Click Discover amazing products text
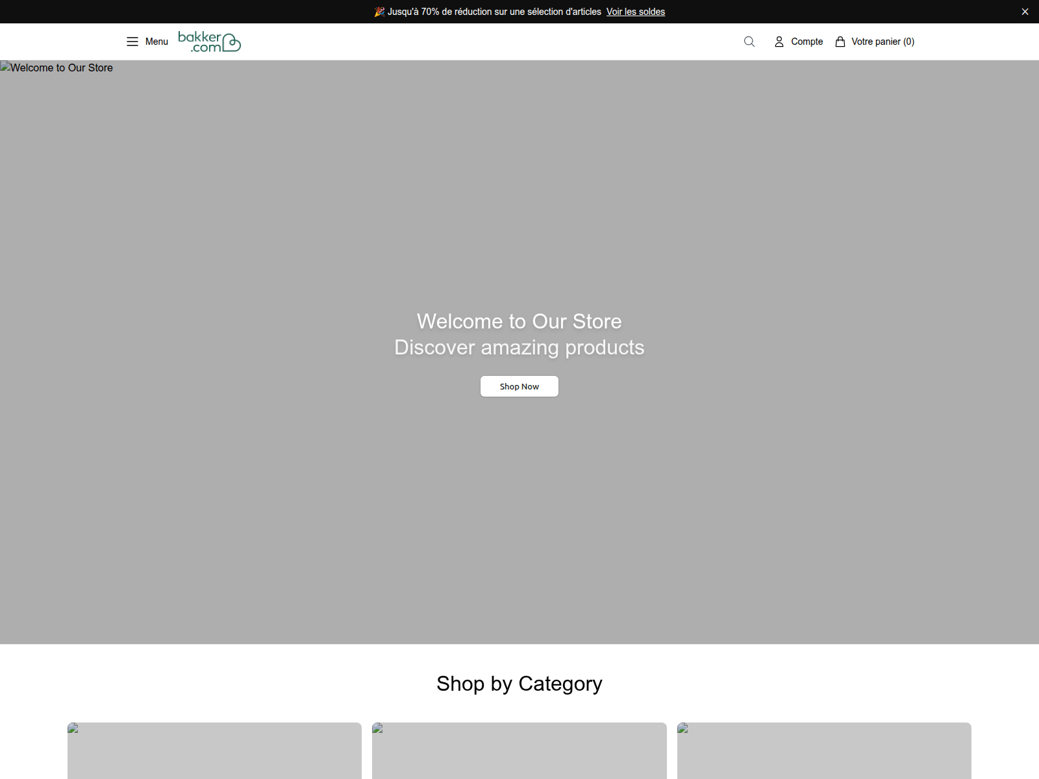Image resolution: width=1039 pixels, height=779 pixels. pyautogui.click(x=519, y=347)
